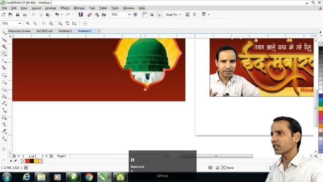
Task: Select the Artistic Media tool
Action: pyautogui.click(x=4, y=68)
